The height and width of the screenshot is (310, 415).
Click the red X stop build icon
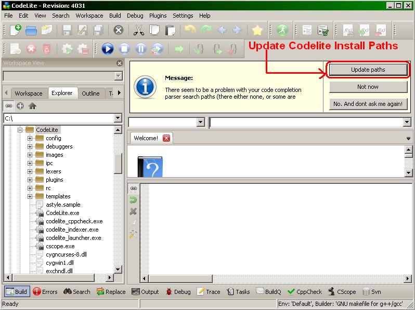tap(31, 49)
